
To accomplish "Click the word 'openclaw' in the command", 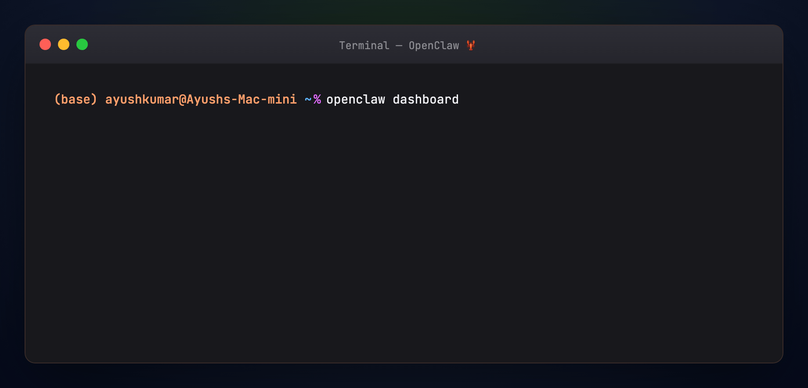I will [356, 100].
